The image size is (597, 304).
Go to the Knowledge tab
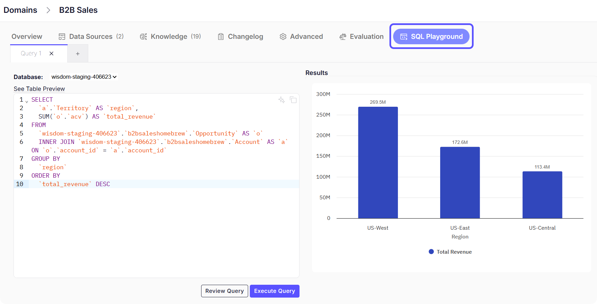tap(170, 36)
